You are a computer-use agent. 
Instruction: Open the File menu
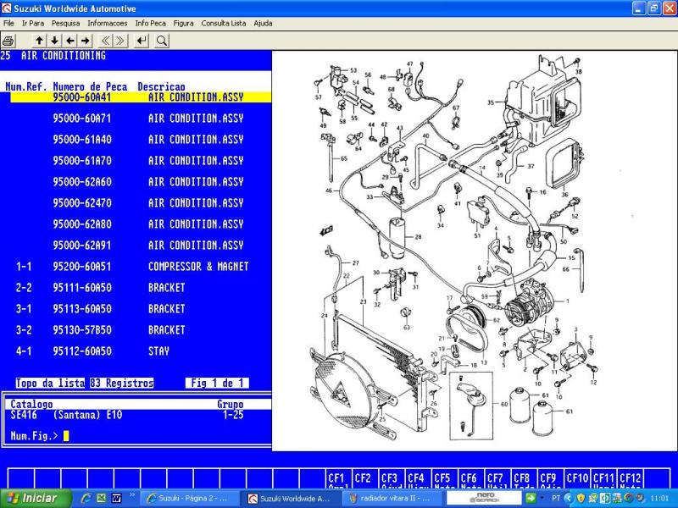coord(8,24)
